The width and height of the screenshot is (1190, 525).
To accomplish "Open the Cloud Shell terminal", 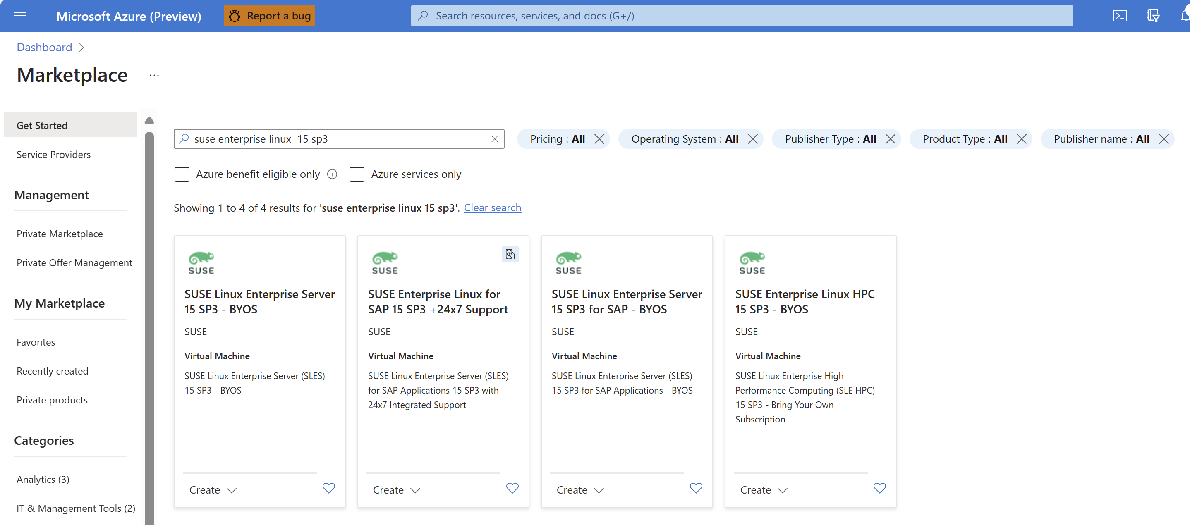I will pos(1120,15).
